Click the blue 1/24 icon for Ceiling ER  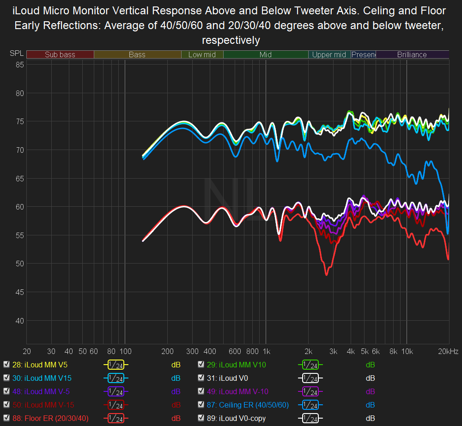coord(310,405)
